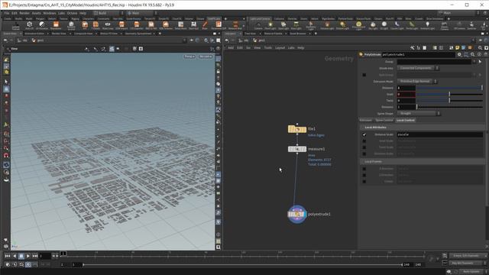The image size is (489, 275).
Task: Enable the Twist Scale checkbox
Action: tap(364, 147)
